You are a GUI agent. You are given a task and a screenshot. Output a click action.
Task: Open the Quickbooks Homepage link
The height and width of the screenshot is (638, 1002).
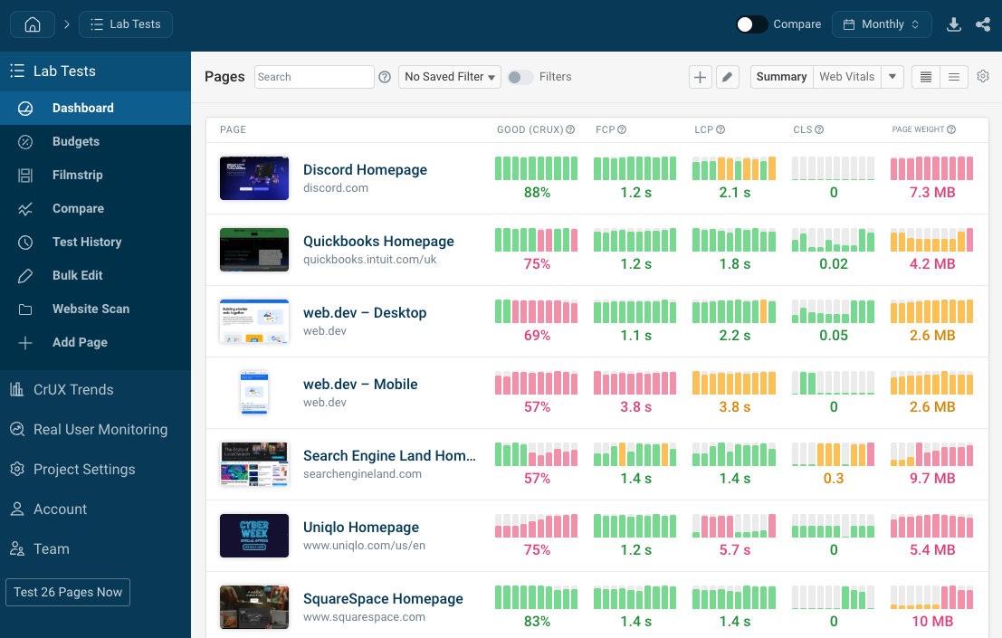[378, 241]
